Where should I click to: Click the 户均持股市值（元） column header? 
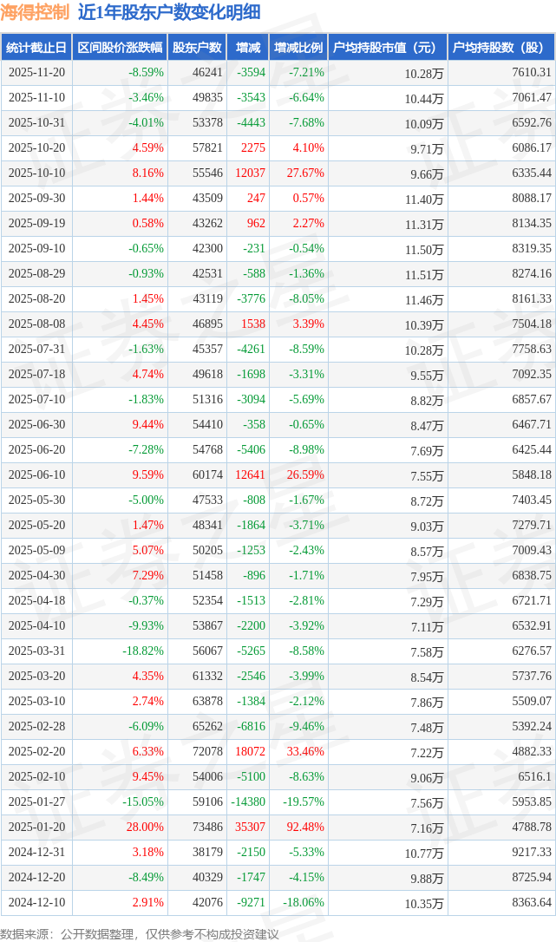[387, 48]
